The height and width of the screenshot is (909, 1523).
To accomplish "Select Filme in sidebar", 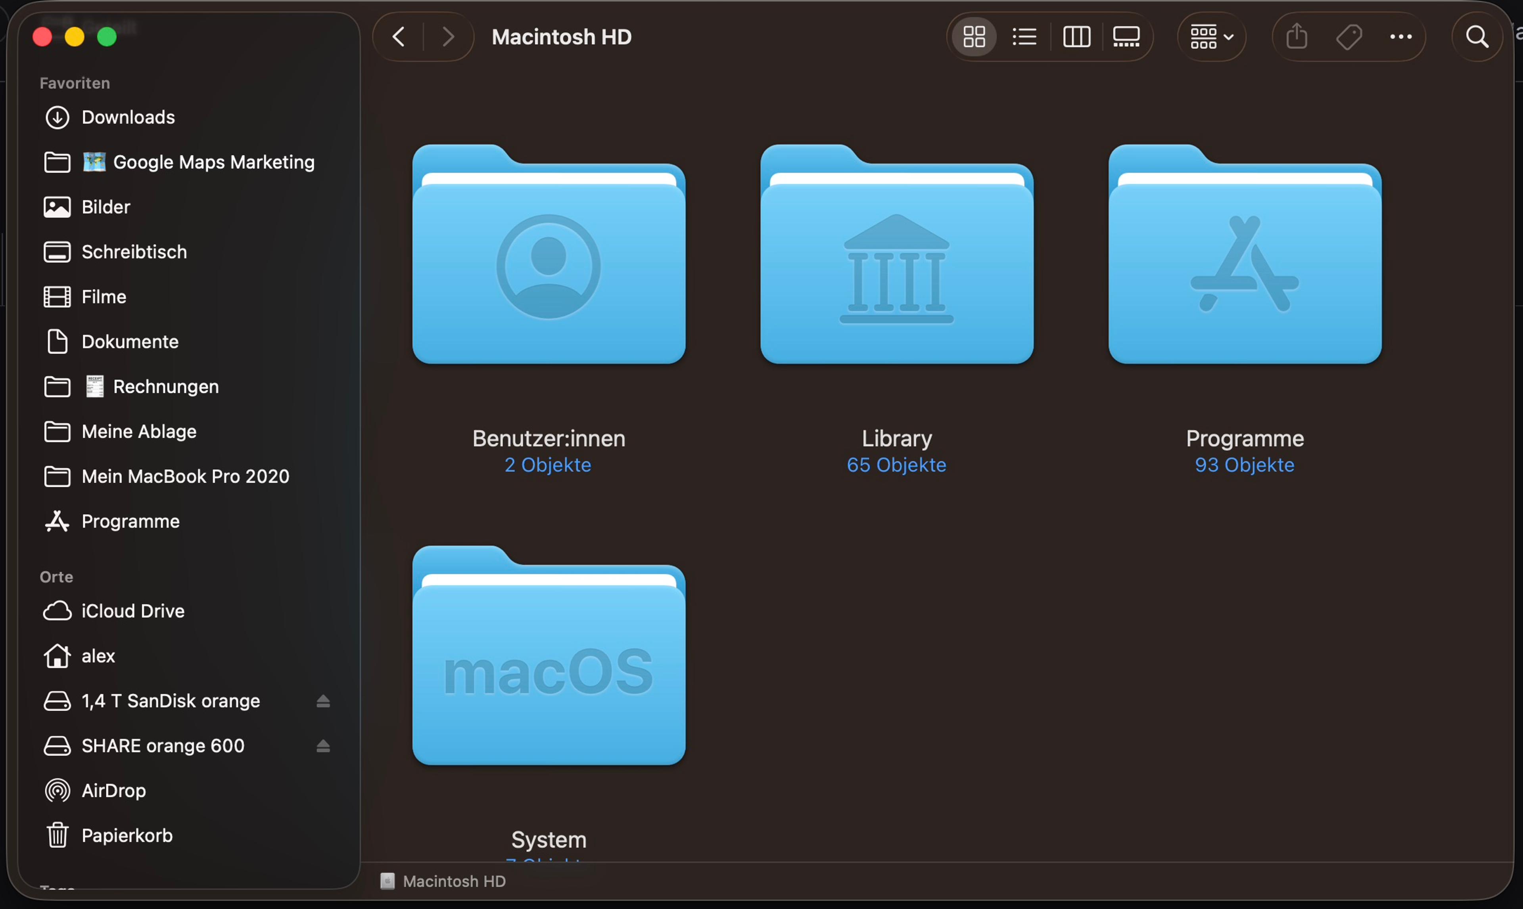I will pos(189,297).
